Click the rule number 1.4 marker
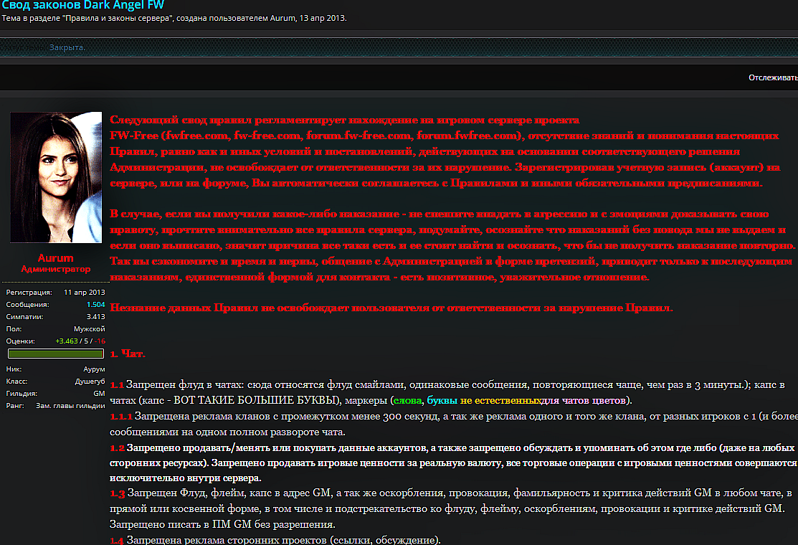The height and width of the screenshot is (545, 798). click(117, 540)
